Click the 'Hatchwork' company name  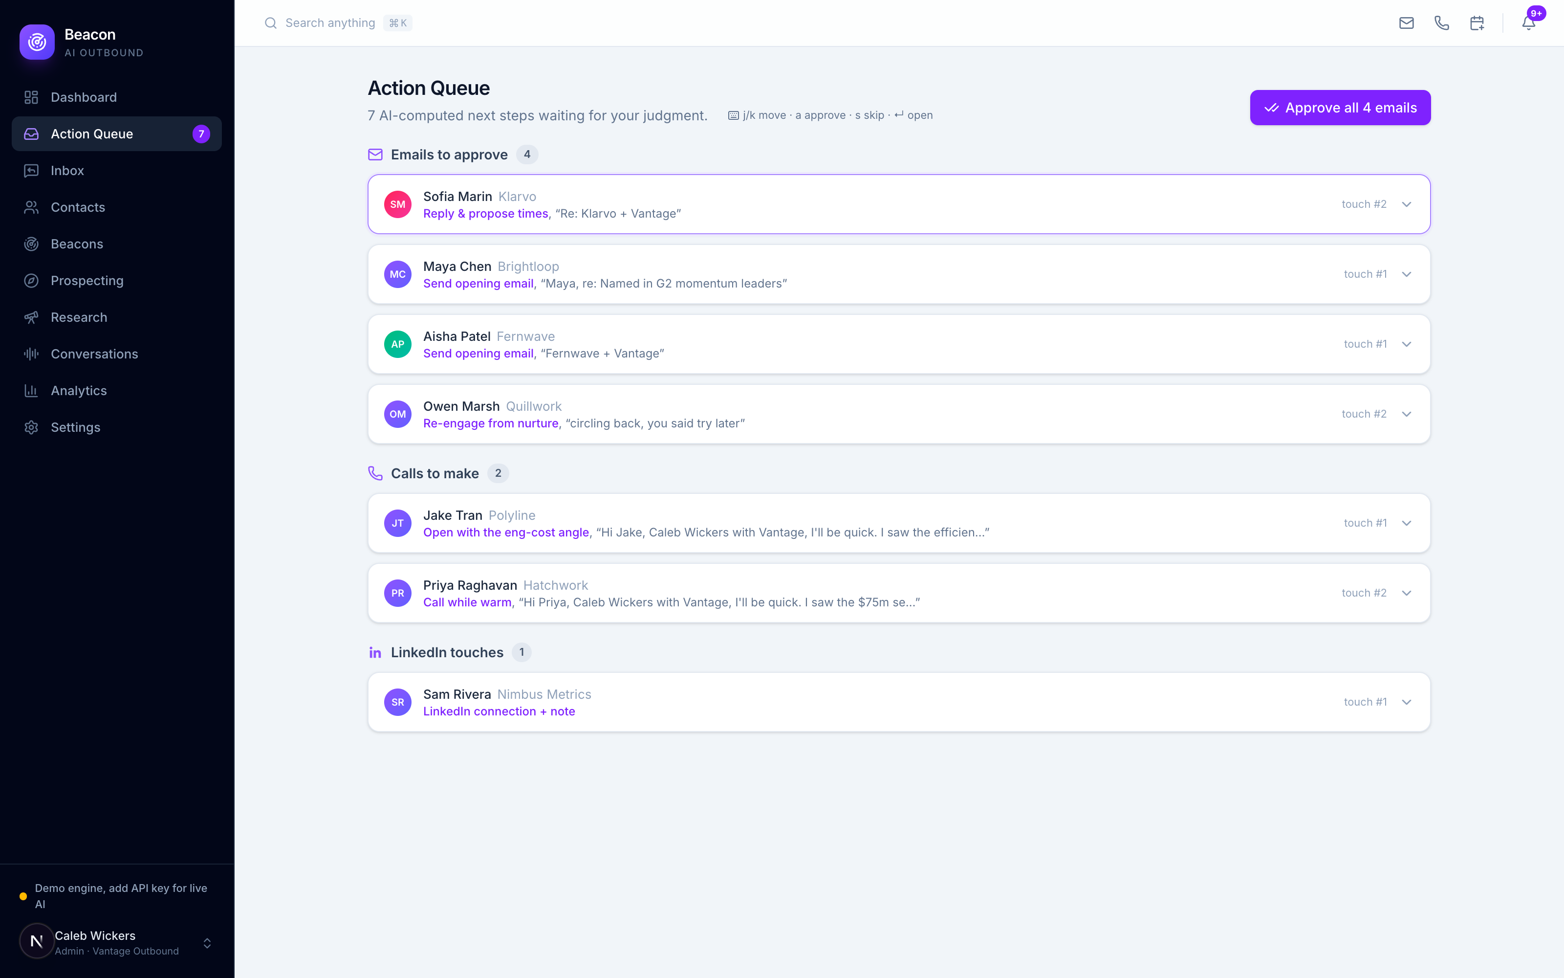[555, 585]
